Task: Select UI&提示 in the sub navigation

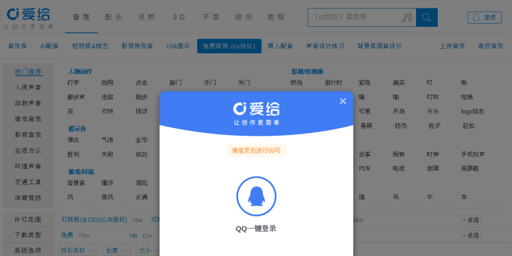Action: coord(178,46)
